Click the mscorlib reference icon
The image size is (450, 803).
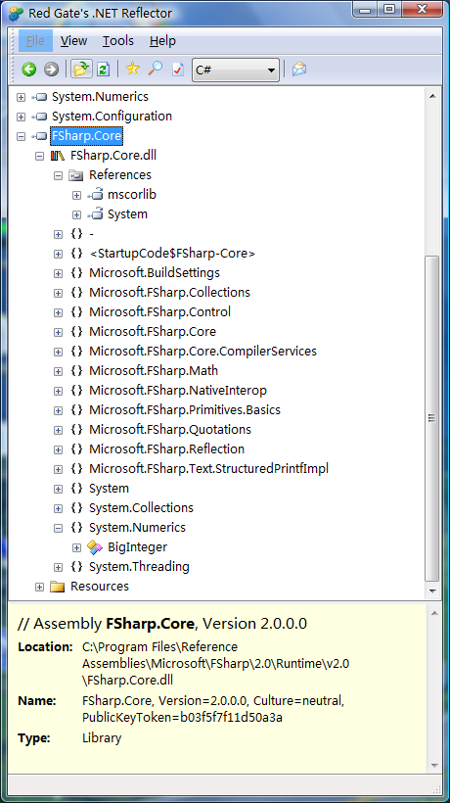(95, 195)
